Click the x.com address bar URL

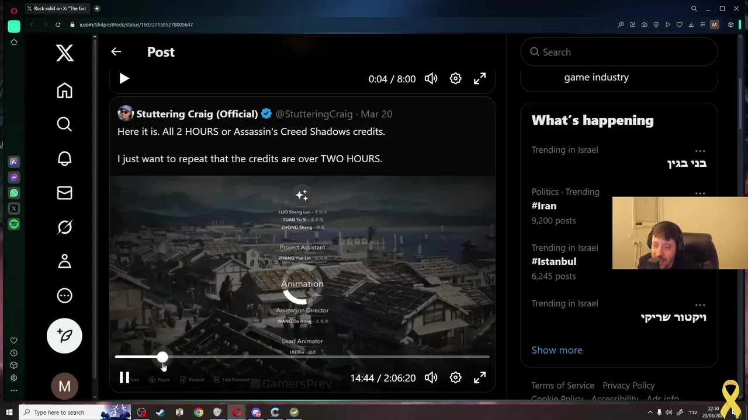coord(136,24)
